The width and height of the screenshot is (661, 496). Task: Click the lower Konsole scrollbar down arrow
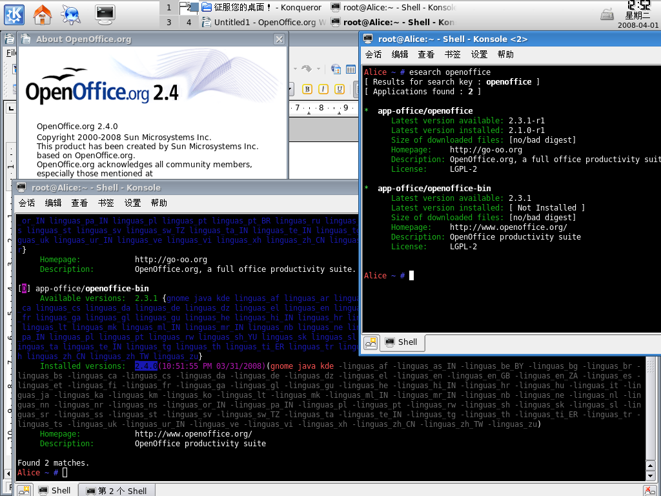tap(651, 475)
